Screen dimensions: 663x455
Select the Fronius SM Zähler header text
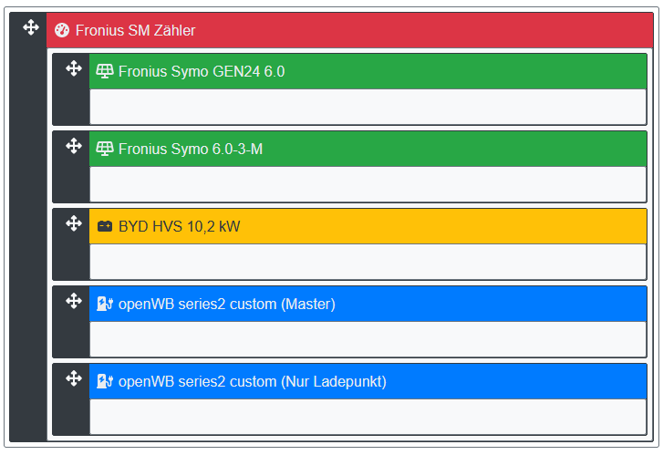pos(135,30)
